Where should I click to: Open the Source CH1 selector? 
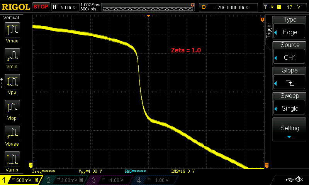coord(289,53)
